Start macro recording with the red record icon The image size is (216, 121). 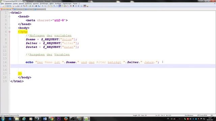click(71, 6)
